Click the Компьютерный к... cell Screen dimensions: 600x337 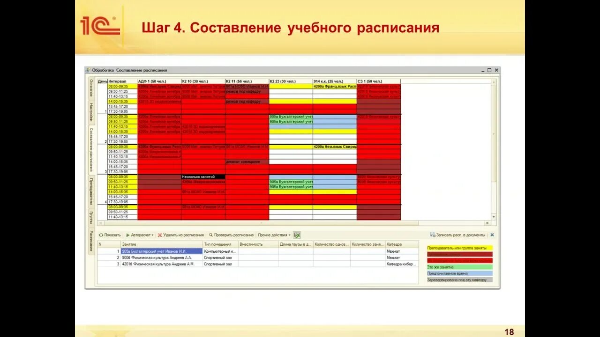click(x=220, y=251)
